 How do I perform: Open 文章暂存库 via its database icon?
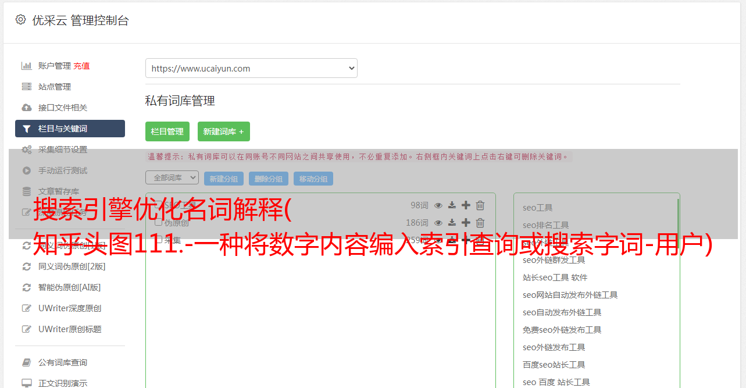[26, 191]
